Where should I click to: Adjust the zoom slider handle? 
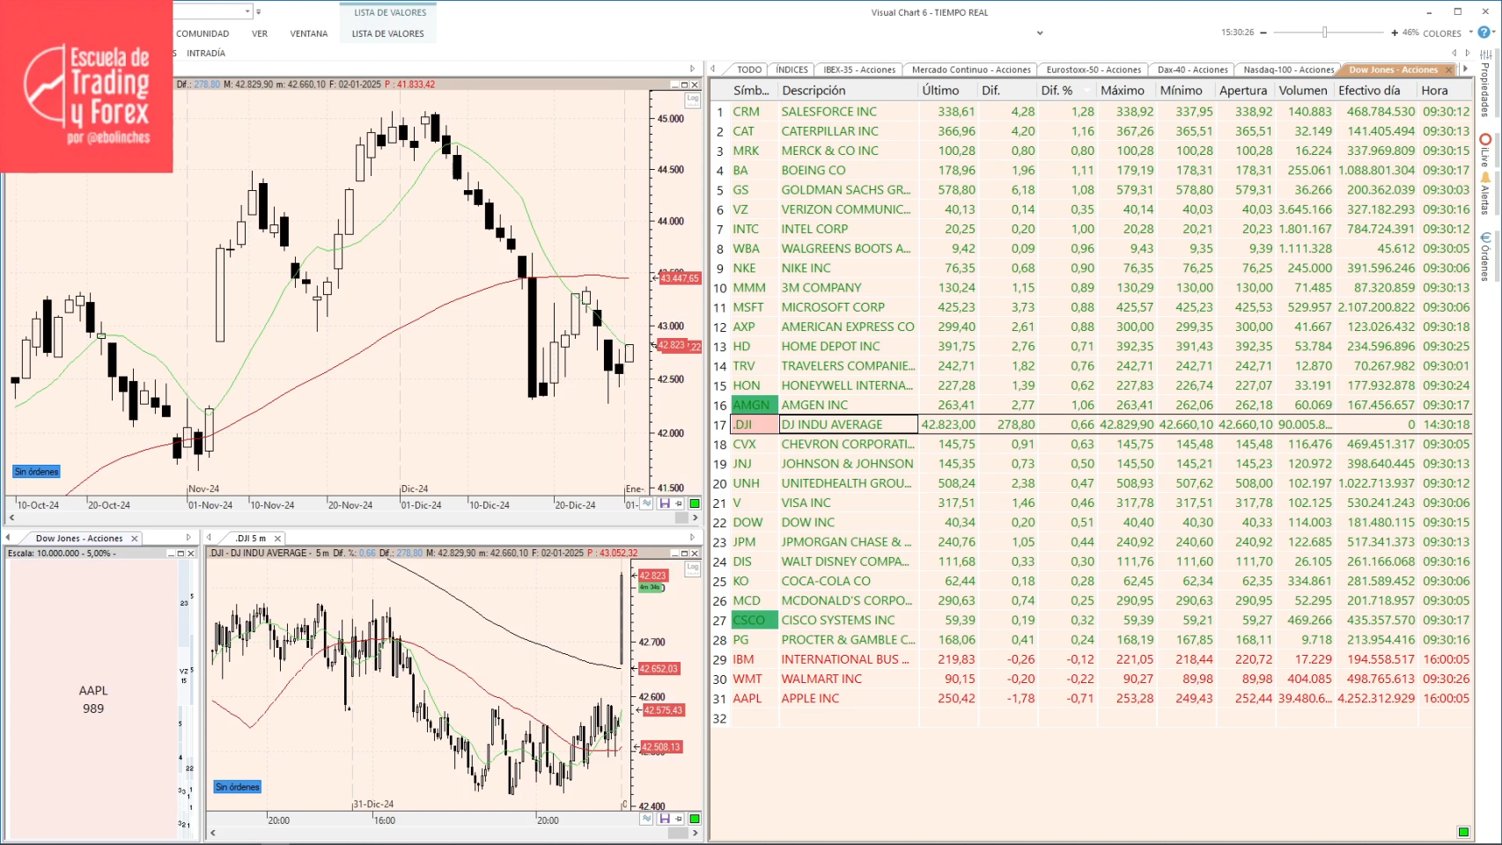click(x=1324, y=33)
